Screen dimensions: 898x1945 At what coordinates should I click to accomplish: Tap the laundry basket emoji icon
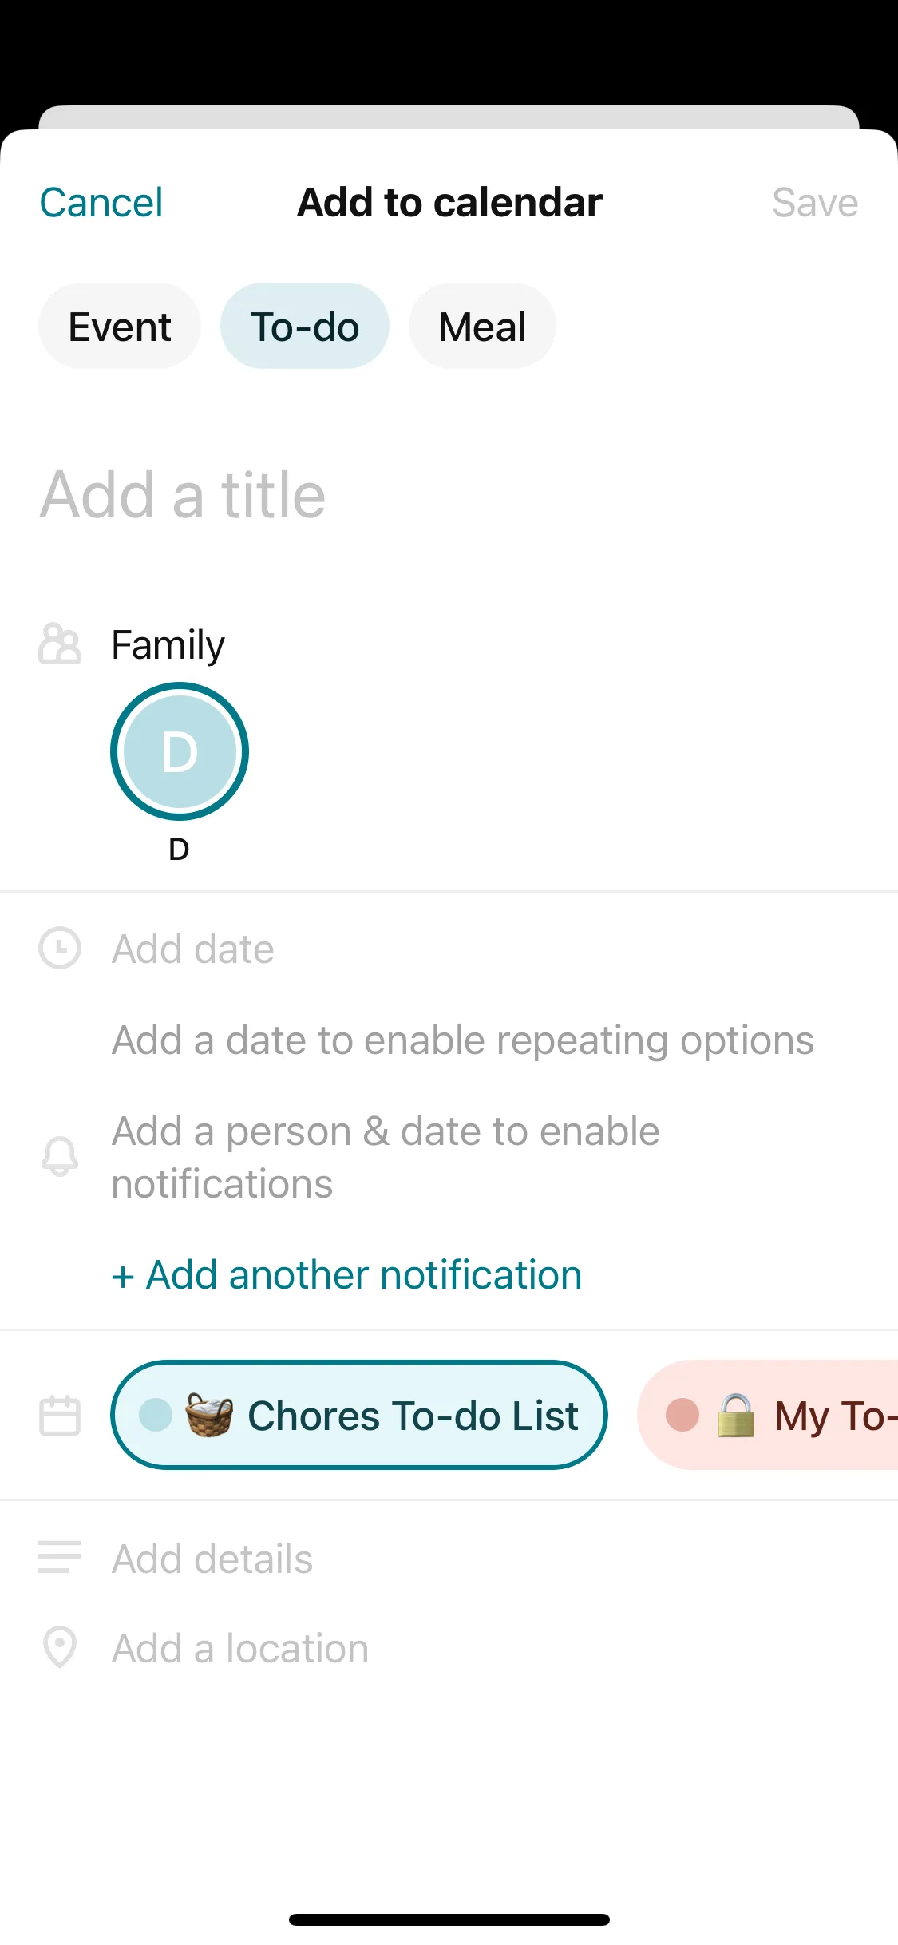(x=209, y=1415)
